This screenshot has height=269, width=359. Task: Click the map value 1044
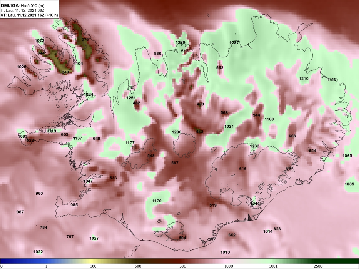255,203
